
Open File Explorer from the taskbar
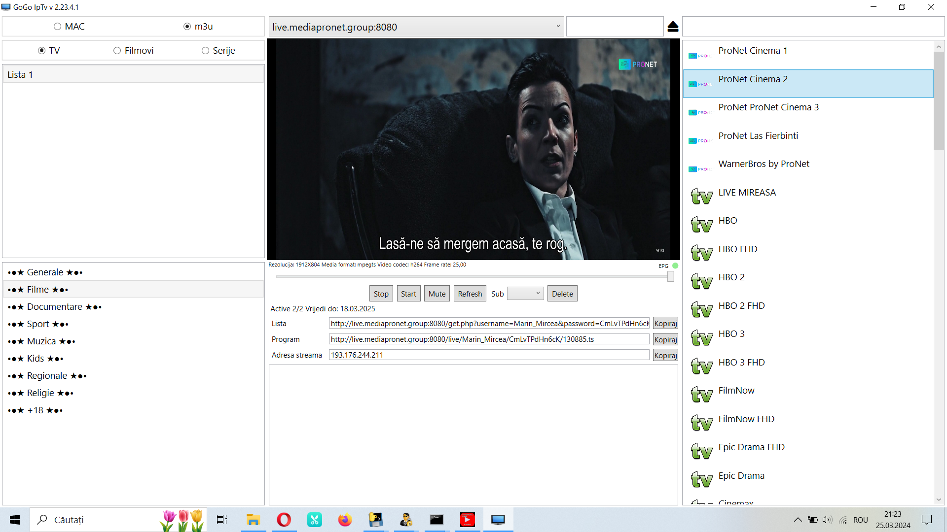click(254, 520)
